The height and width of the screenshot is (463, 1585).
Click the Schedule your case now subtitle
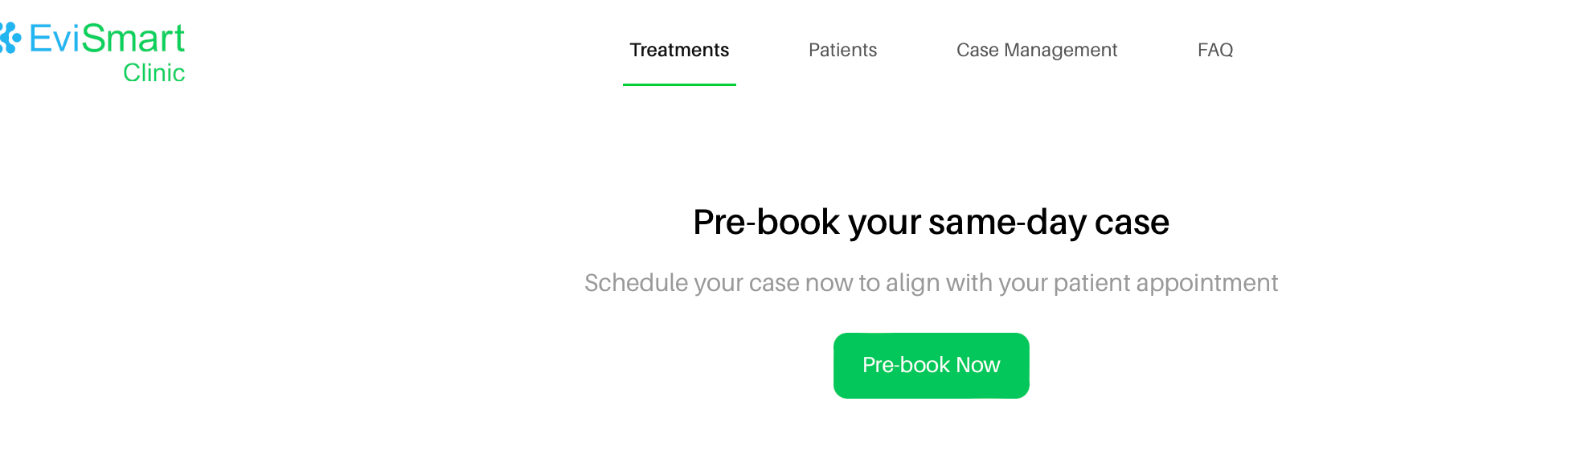[931, 283]
